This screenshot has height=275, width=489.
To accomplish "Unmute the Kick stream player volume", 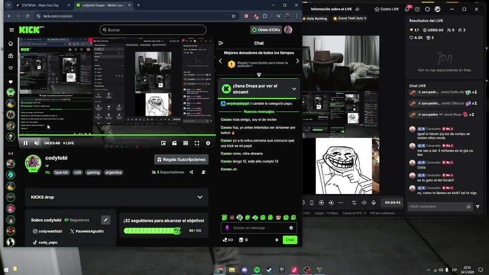I will [37, 143].
